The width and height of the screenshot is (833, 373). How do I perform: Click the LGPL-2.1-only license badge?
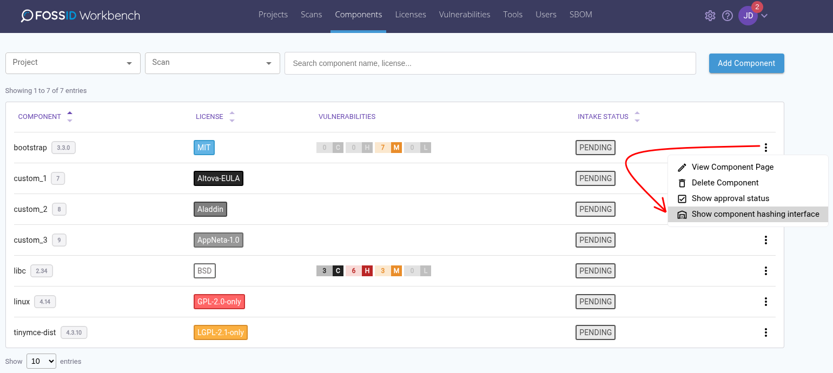coord(221,332)
